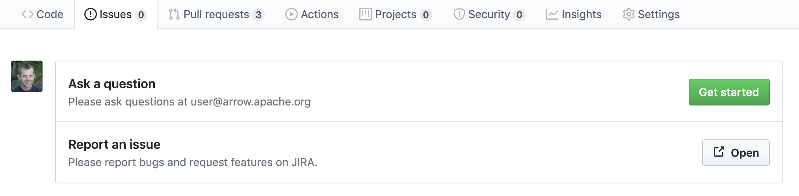This screenshot has width=799, height=196.
Task: Click the Issues count badge
Action: coord(141,15)
